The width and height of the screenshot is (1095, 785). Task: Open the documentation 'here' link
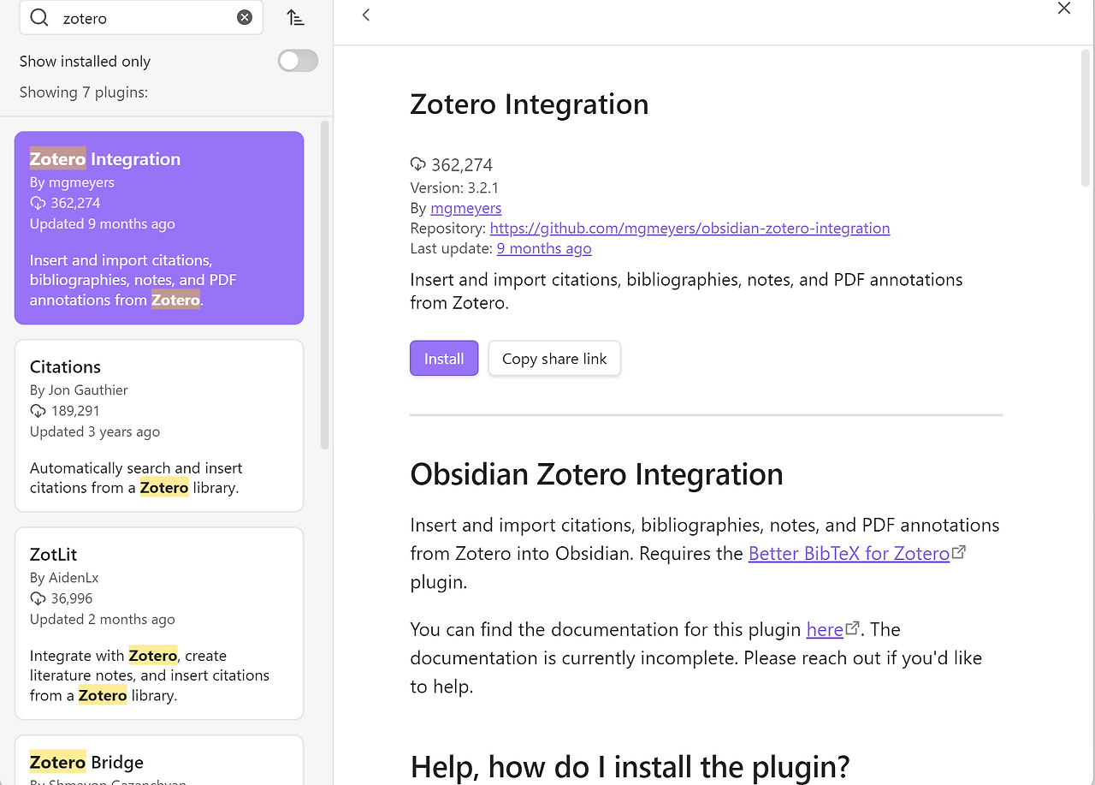[x=825, y=630]
